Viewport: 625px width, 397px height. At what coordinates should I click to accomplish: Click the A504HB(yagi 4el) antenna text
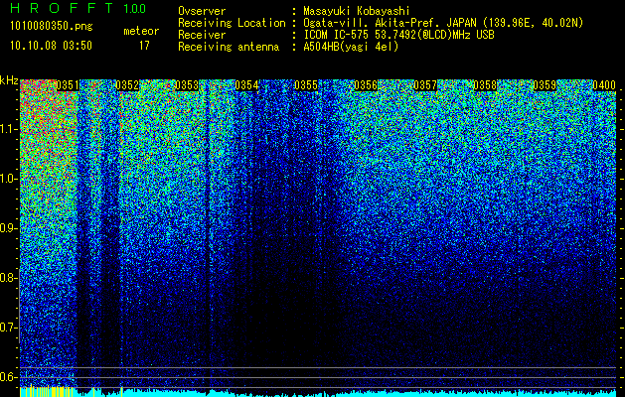[351, 47]
